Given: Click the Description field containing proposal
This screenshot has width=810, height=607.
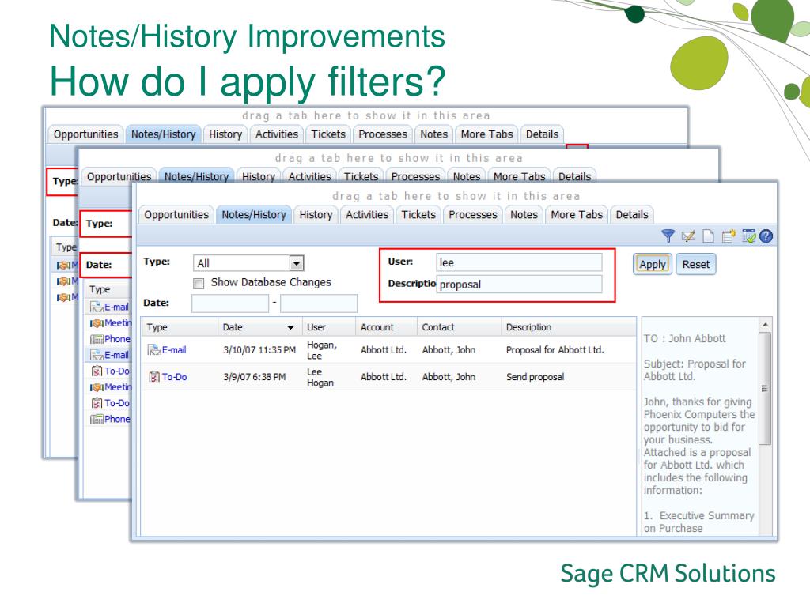Looking at the screenshot, I should [x=519, y=285].
